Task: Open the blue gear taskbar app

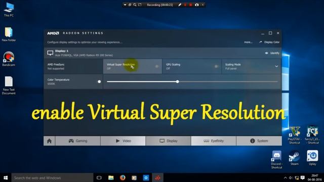Action: tap(146, 177)
